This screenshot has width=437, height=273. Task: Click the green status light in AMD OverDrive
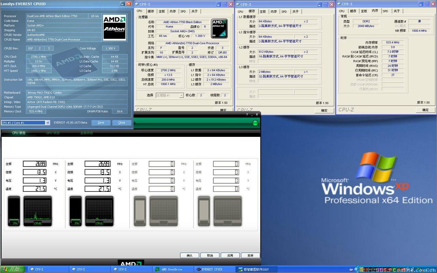(255, 123)
